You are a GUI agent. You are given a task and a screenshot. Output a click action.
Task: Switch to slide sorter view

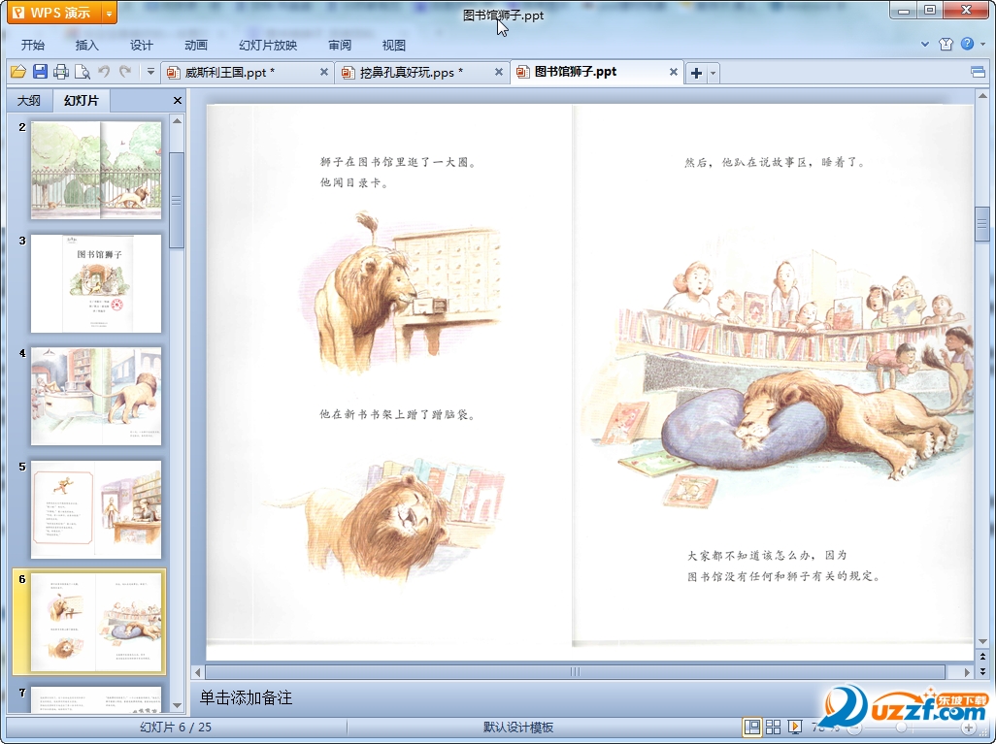click(773, 727)
